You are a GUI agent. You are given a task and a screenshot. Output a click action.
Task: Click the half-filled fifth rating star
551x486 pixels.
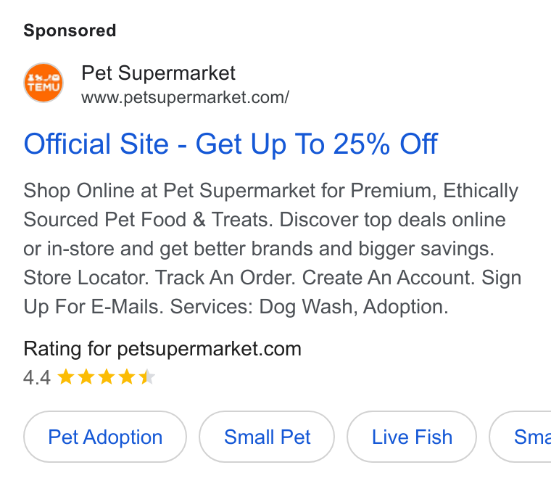[x=147, y=376]
